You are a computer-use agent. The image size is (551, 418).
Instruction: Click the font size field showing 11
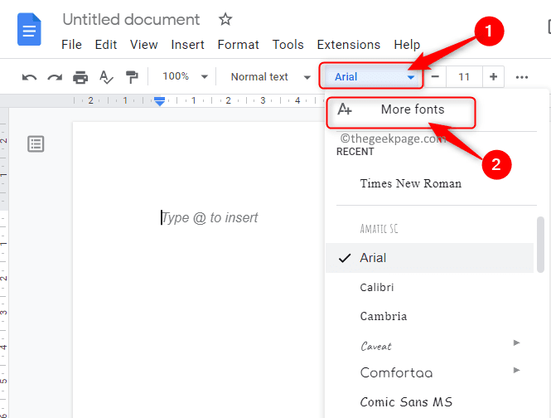(x=464, y=76)
